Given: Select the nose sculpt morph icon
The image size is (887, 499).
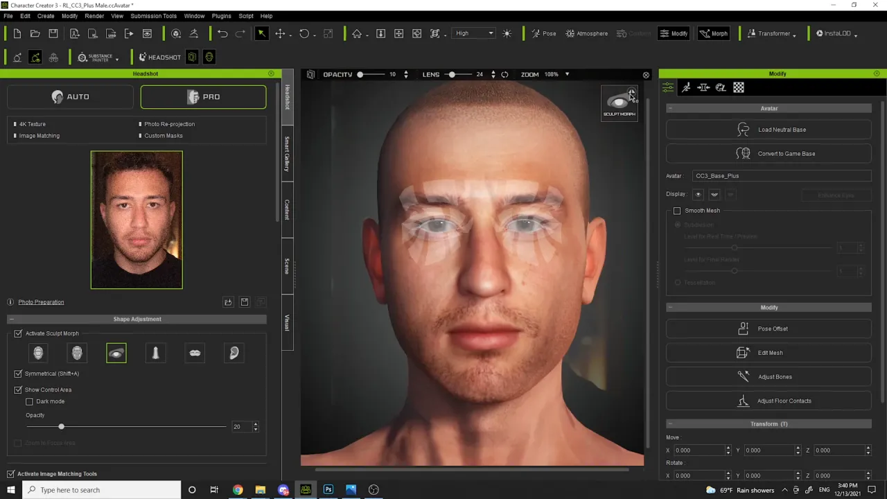Looking at the screenshot, I should 156,353.
